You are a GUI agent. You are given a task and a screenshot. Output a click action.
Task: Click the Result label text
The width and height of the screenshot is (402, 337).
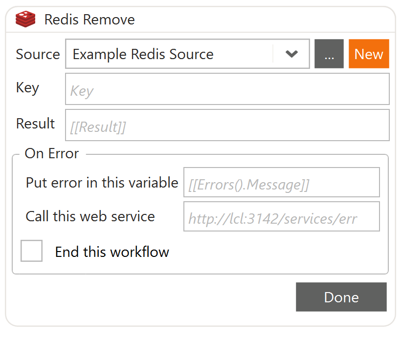(x=35, y=124)
